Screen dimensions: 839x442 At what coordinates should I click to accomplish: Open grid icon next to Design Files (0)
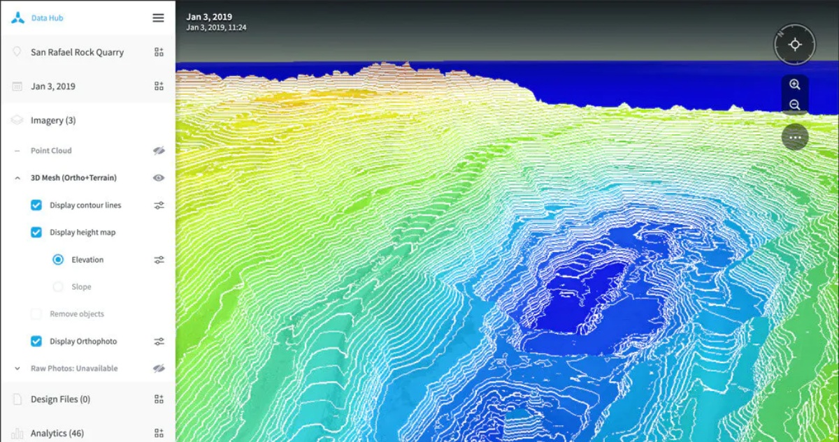point(159,399)
